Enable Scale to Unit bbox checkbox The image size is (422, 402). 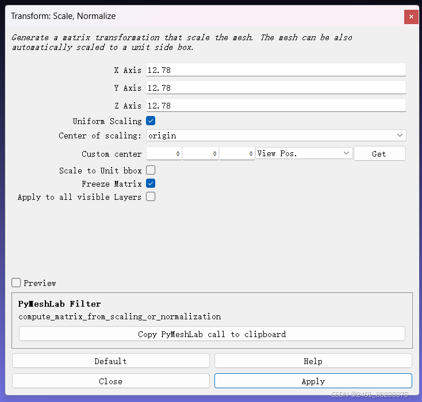(151, 170)
